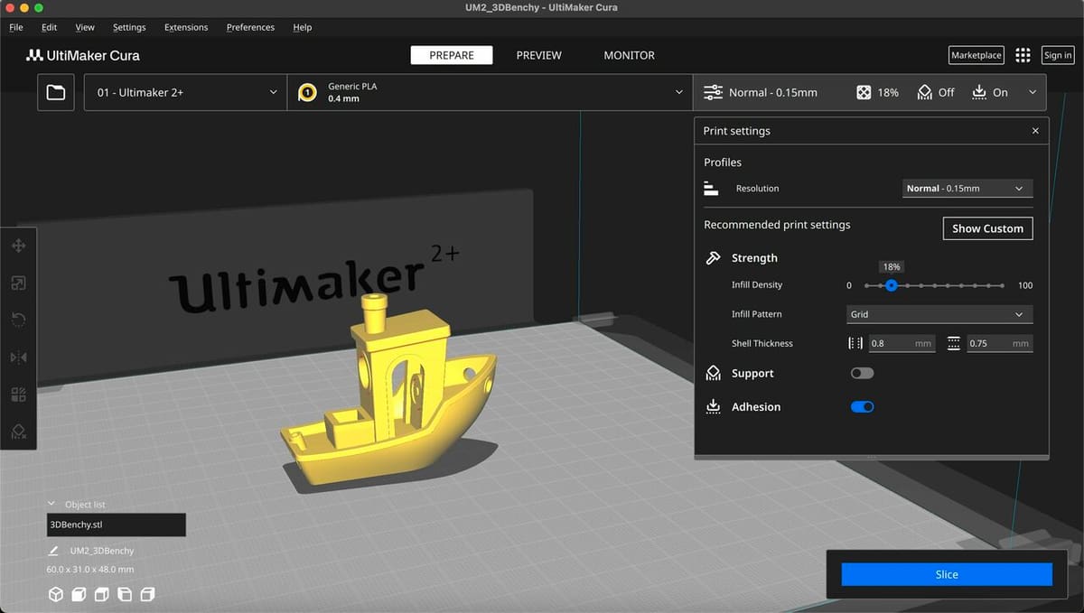Click the adhesion On icon in header

tap(979, 92)
